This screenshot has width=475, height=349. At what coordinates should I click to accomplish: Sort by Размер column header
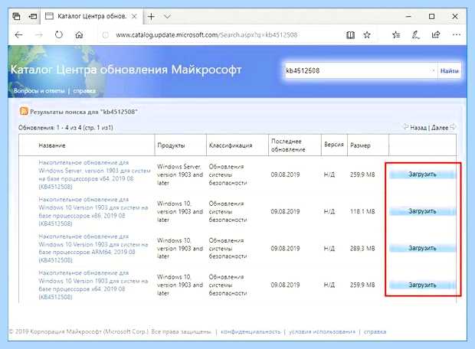pos(360,145)
